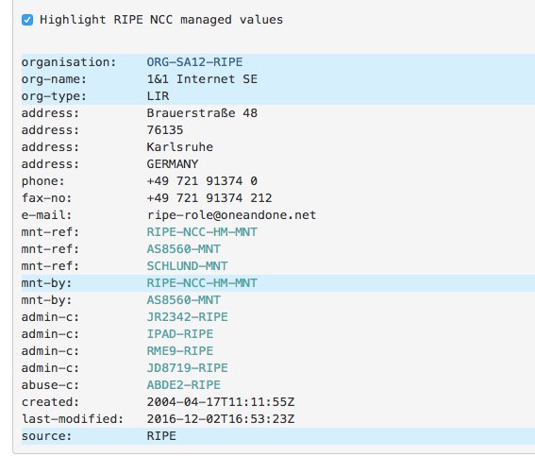
Task: Click the GERMANY address line
Action: [173, 164]
